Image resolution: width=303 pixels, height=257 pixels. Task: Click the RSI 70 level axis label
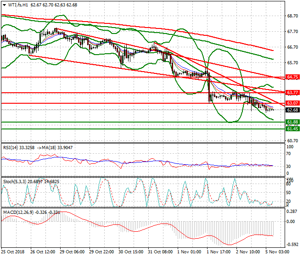(288, 154)
